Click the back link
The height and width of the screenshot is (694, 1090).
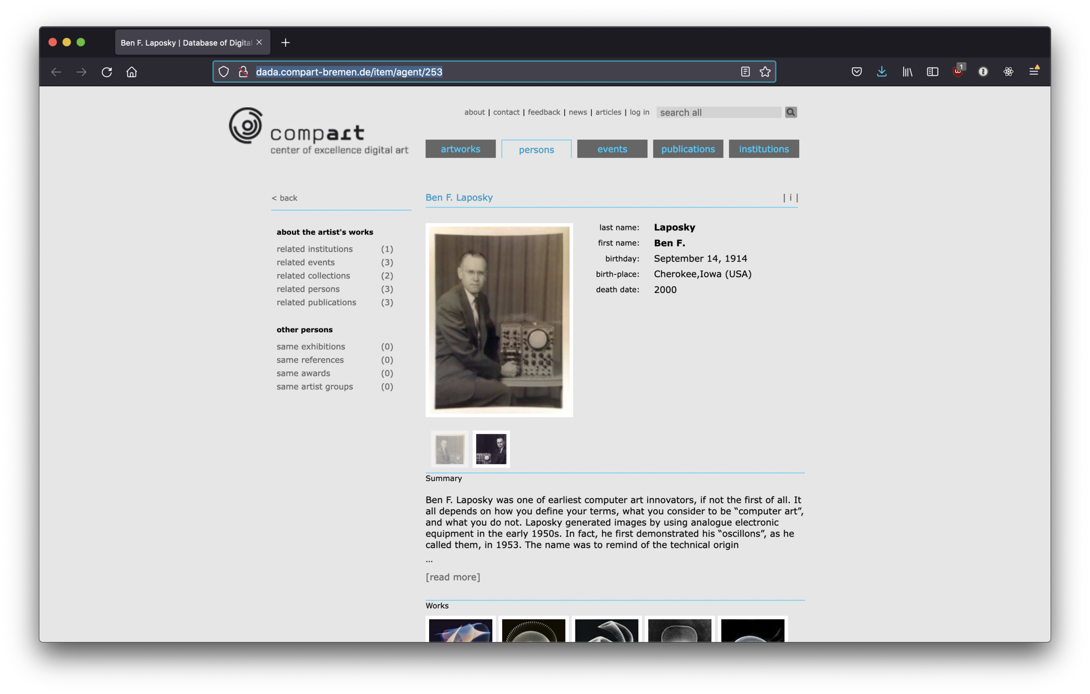[x=284, y=198]
